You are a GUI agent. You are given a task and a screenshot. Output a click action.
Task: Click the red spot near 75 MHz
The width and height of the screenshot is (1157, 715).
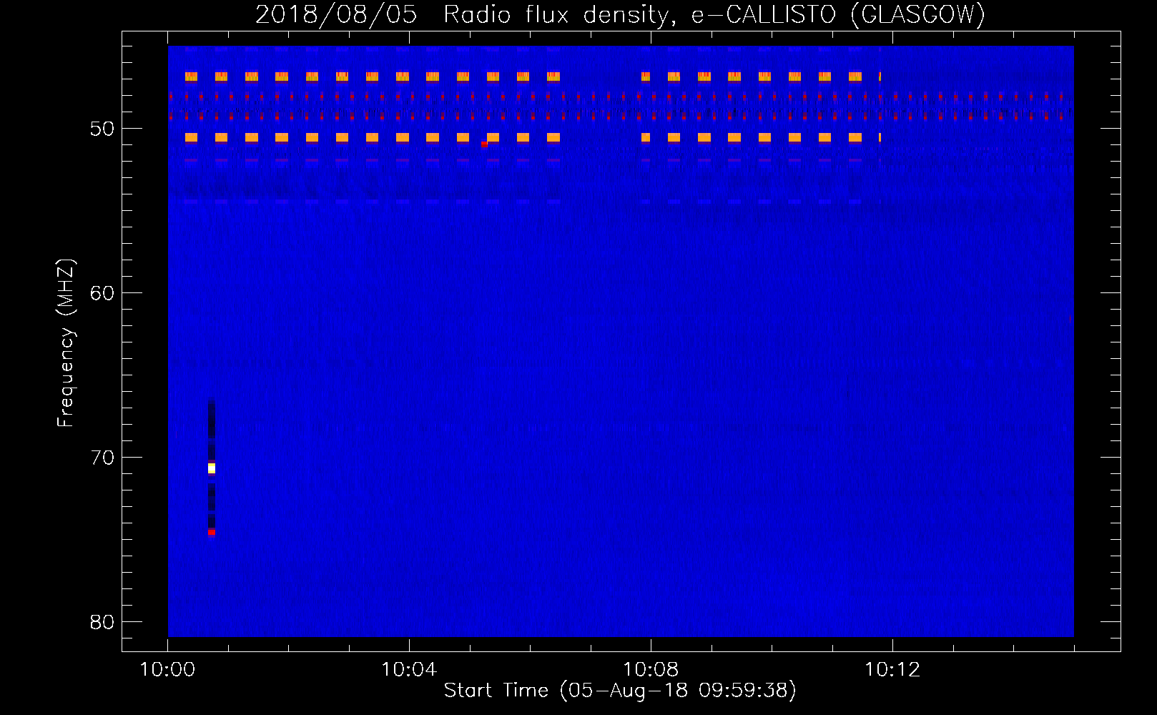coord(212,532)
